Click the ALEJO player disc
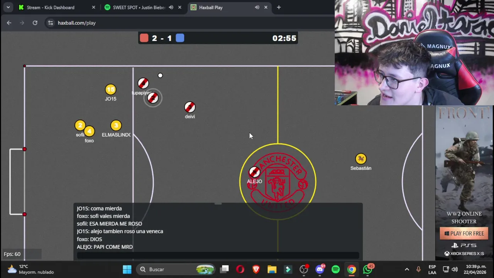Image resolution: width=494 pixels, height=278 pixels. [x=254, y=172]
